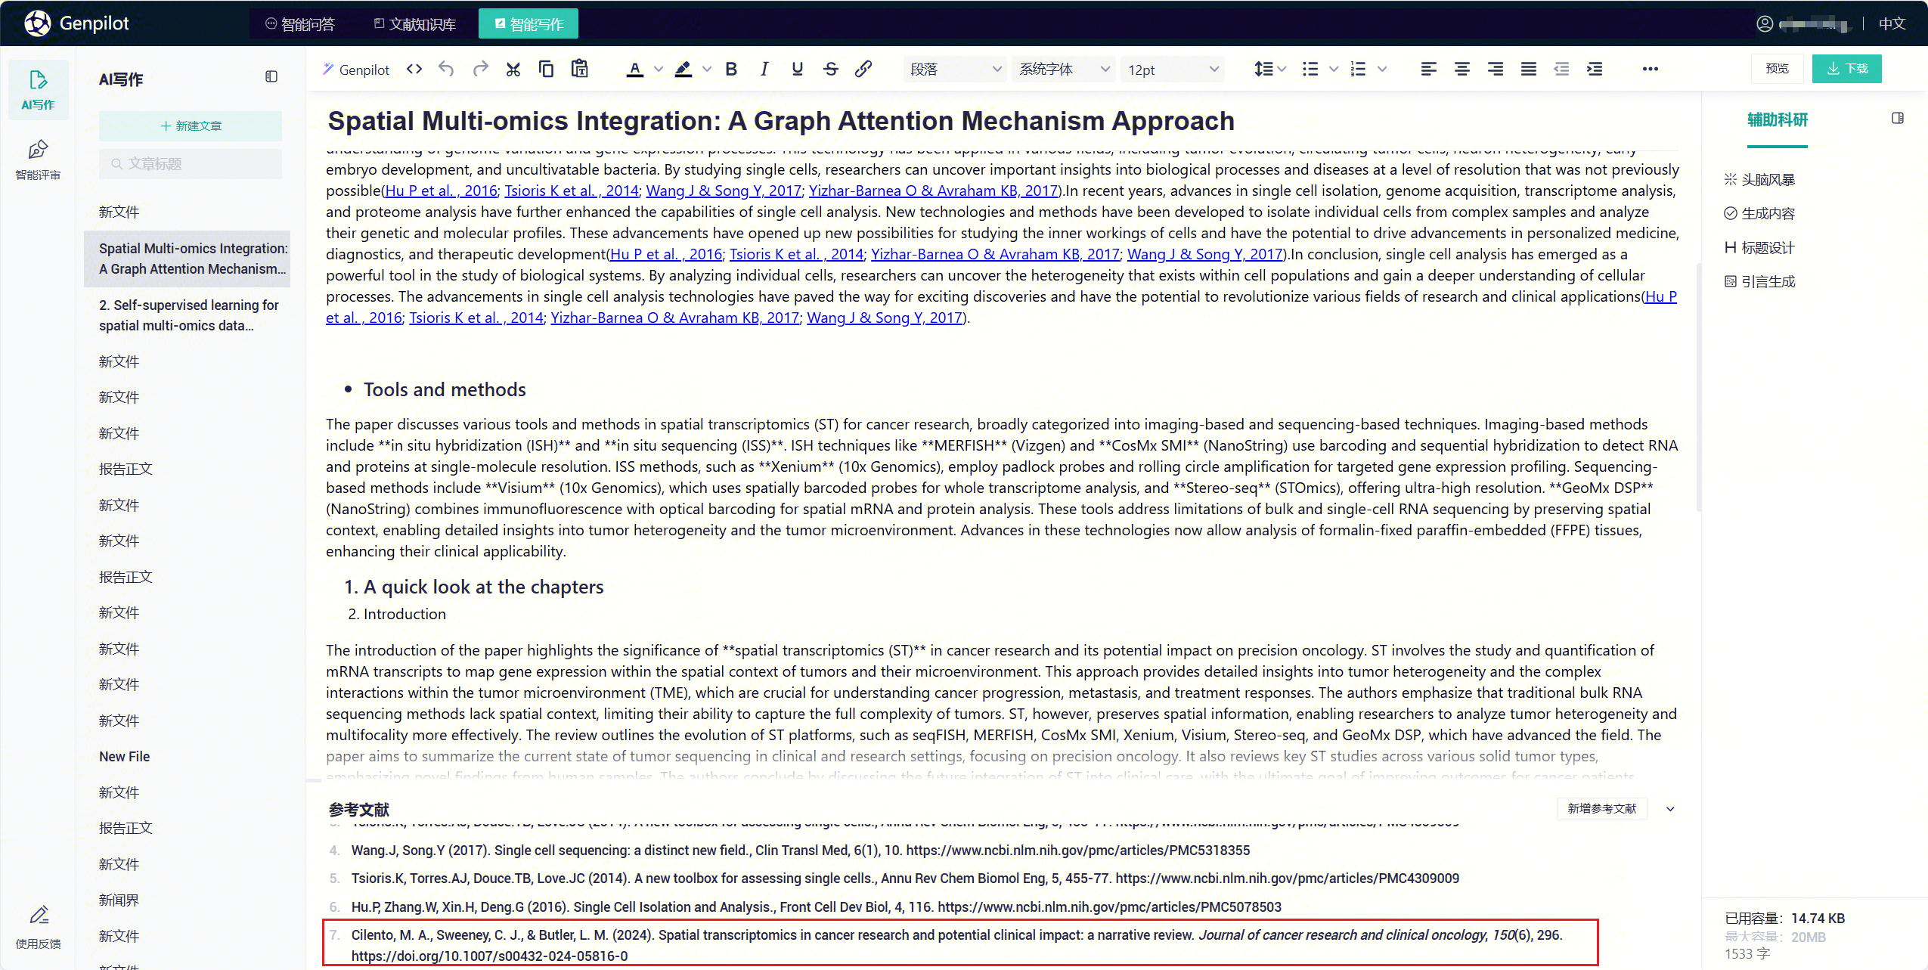Expand the numbered list style arrow
The image size is (1928, 970).
click(x=1382, y=70)
